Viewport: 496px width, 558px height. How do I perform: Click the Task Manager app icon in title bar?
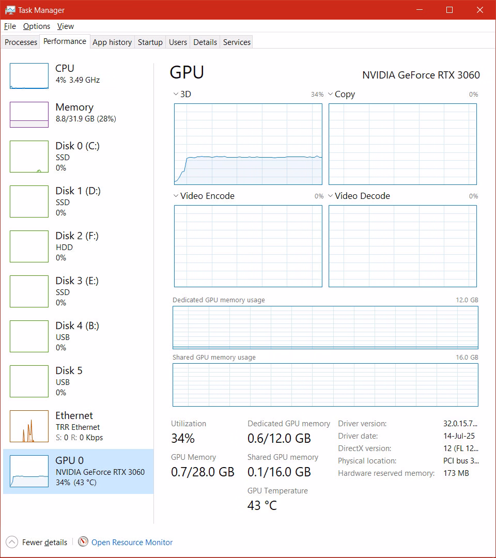10,10
